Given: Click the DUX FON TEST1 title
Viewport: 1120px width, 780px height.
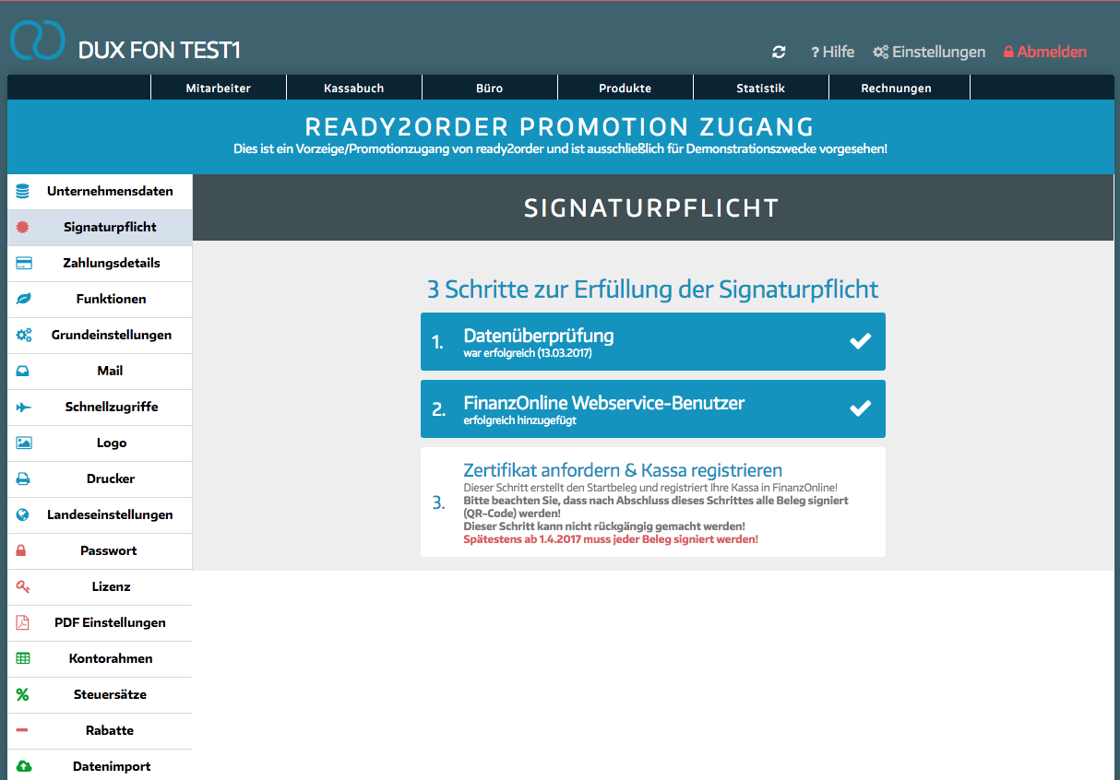Looking at the screenshot, I should tap(159, 51).
